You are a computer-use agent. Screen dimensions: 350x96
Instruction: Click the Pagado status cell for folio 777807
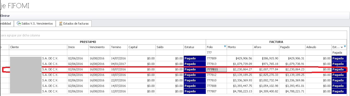coord(195,91)
